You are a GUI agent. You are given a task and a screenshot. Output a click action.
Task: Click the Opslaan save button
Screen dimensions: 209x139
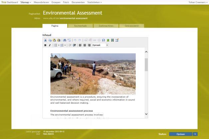(181, 134)
